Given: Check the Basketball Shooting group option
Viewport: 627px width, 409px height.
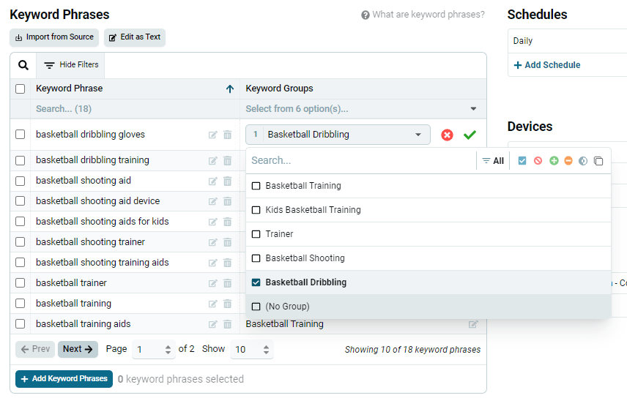Looking at the screenshot, I should coord(256,258).
